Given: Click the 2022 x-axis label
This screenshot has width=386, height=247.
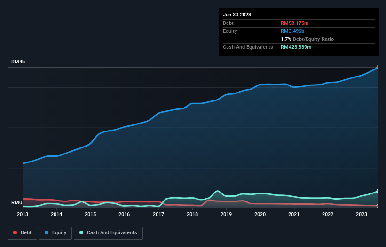Looking at the screenshot, I should (328, 214).
